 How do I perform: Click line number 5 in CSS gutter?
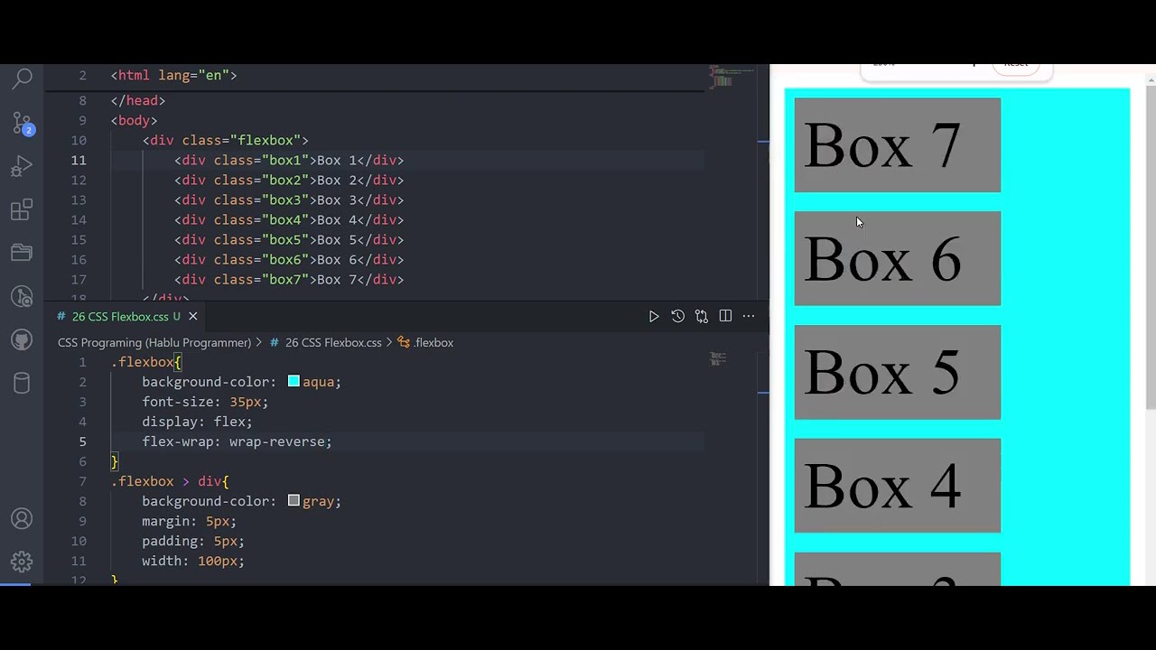coord(82,441)
